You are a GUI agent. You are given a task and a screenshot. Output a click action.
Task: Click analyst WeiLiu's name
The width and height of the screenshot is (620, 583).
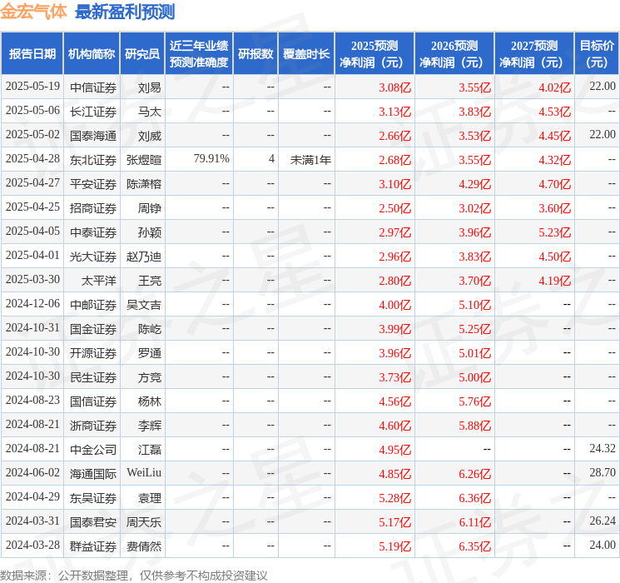point(144,473)
